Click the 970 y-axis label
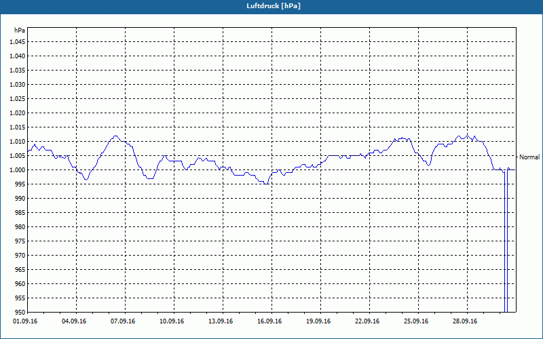 coord(20,256)
